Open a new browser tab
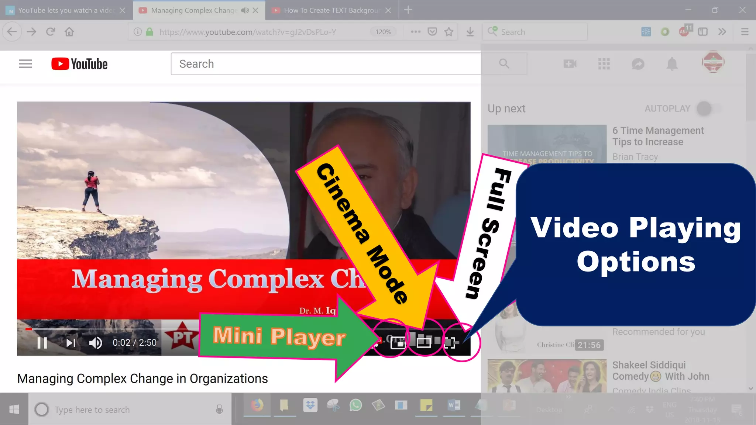The width and height of the screenshot is (756, 425). (x=408, y=10)
